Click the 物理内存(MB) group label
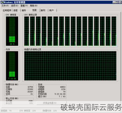122x113 pixels. point(12,85)
